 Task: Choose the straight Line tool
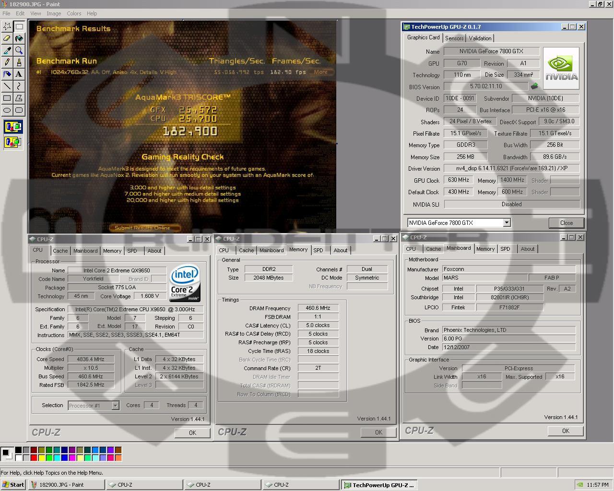click(x=7, y=86)
